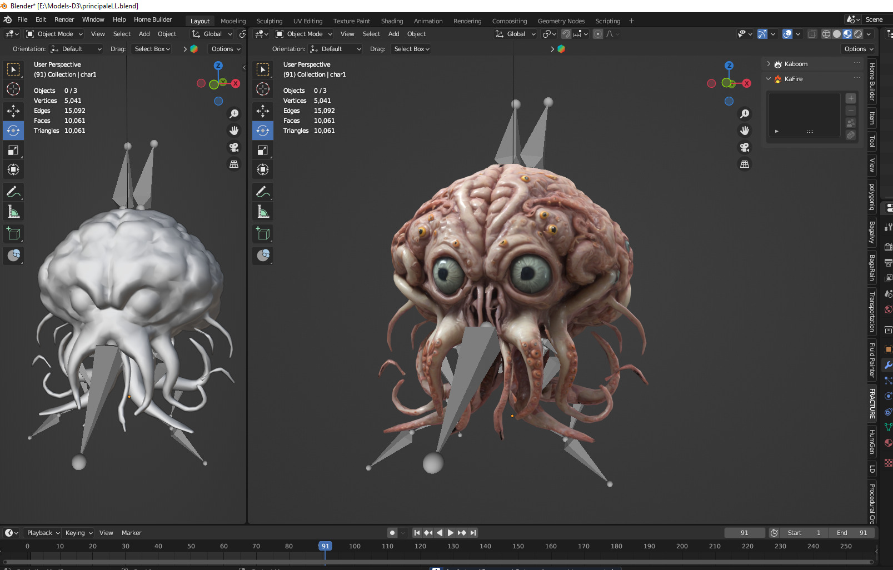Click the Start frame field in the timeline
The image size is (893, 570).
click(804, 533)
